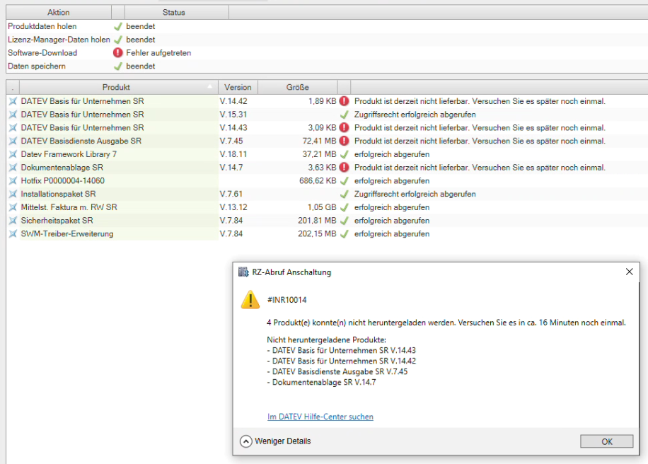
Task: Collapse details with Weniger Details
Action: pyautogui.click(x=276, y=441)
